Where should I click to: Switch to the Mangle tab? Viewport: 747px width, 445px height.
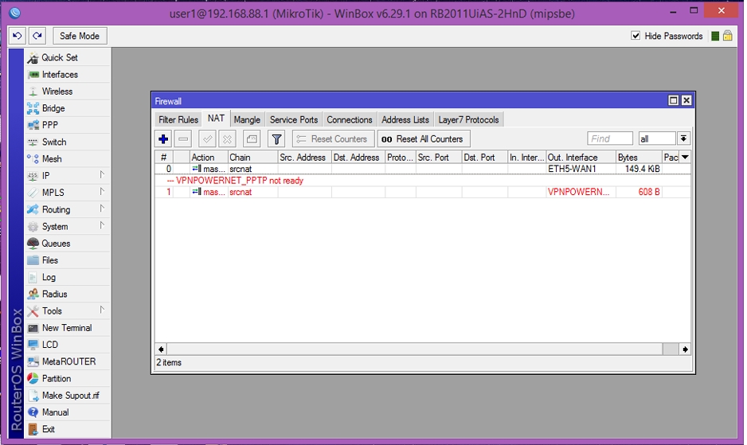point(247,119)
